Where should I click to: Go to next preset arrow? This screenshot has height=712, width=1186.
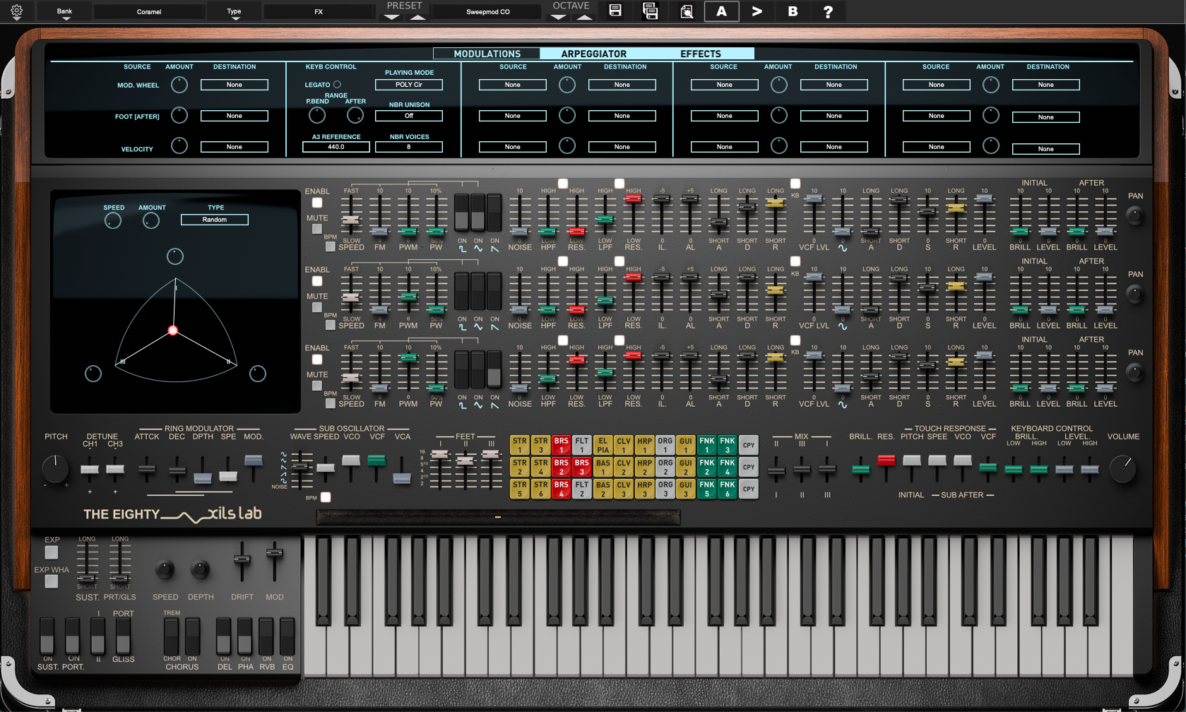[418, 17]
